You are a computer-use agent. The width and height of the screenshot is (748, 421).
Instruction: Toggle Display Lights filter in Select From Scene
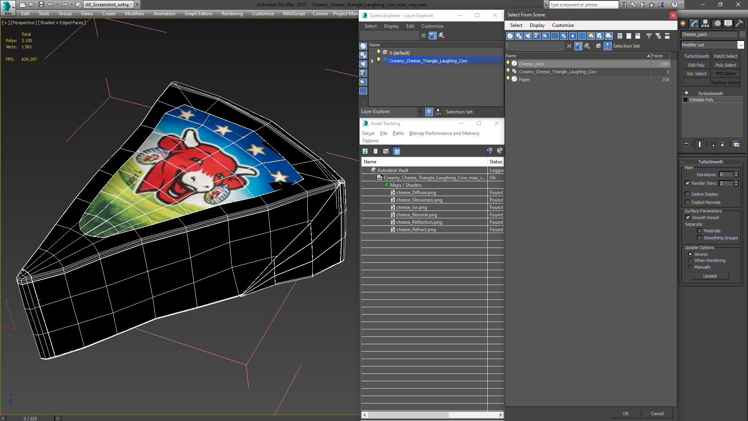(x=528, y=36)
